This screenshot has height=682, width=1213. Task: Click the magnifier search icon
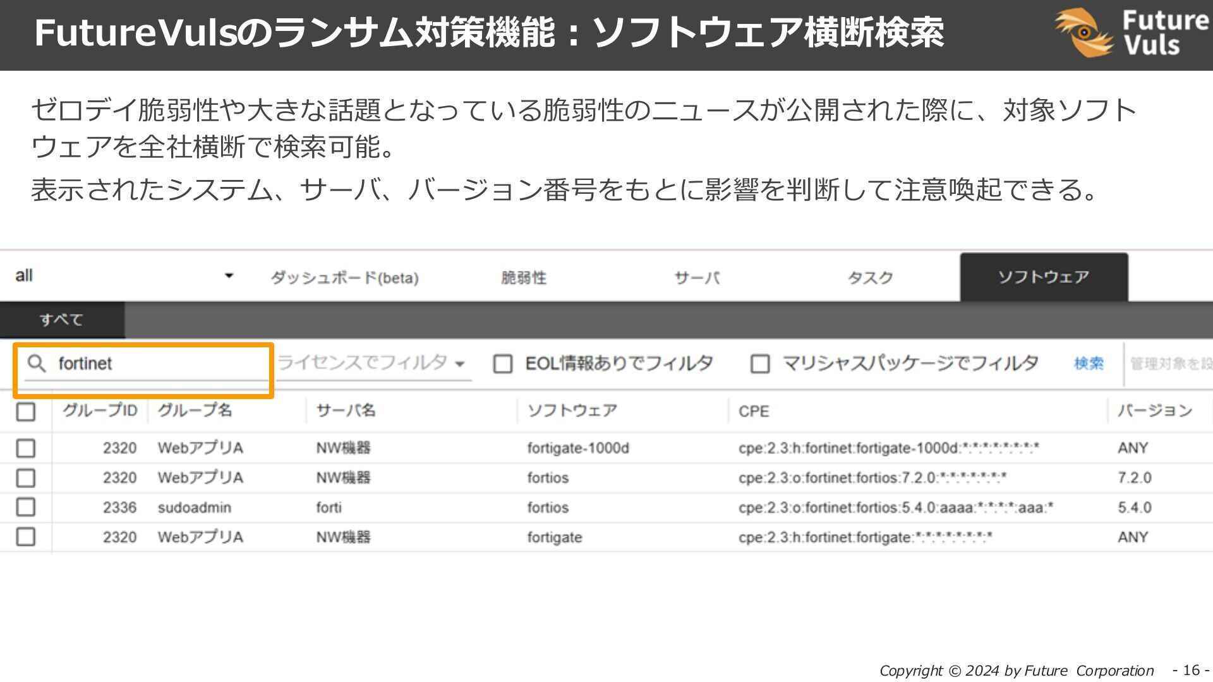pyautogui.click(x=37, y=363)
